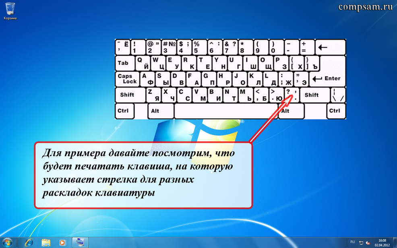Screen dimensions: 397x248
Task: Click the B И key
Action: click(x=215, y=95)
